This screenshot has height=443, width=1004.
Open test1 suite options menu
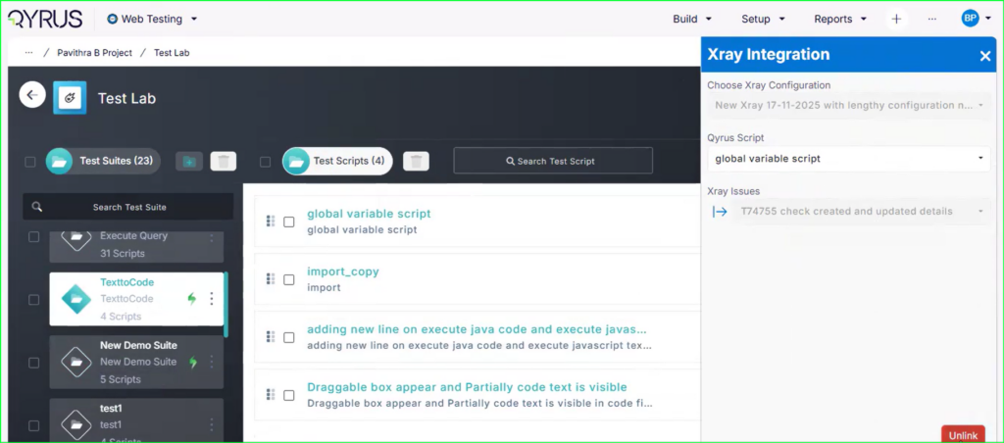click(x=212, y=424)
